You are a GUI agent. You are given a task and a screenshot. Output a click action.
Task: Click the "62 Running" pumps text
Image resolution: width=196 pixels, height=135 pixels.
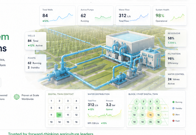coord(34,63)
